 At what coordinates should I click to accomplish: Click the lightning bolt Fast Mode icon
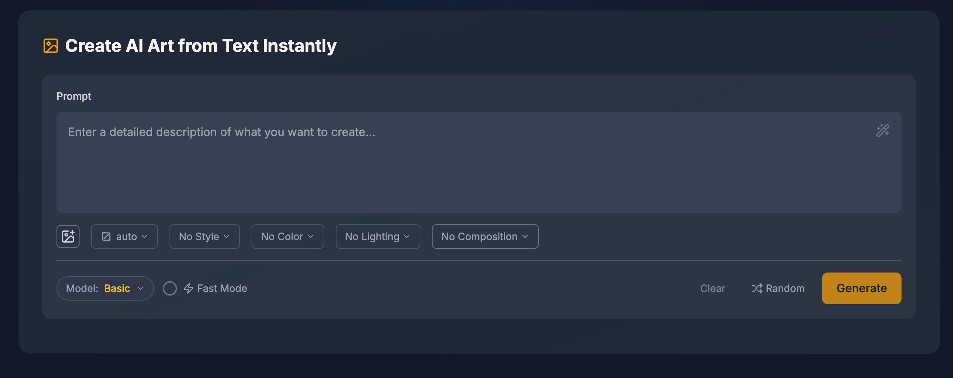(x=189, y=288)
